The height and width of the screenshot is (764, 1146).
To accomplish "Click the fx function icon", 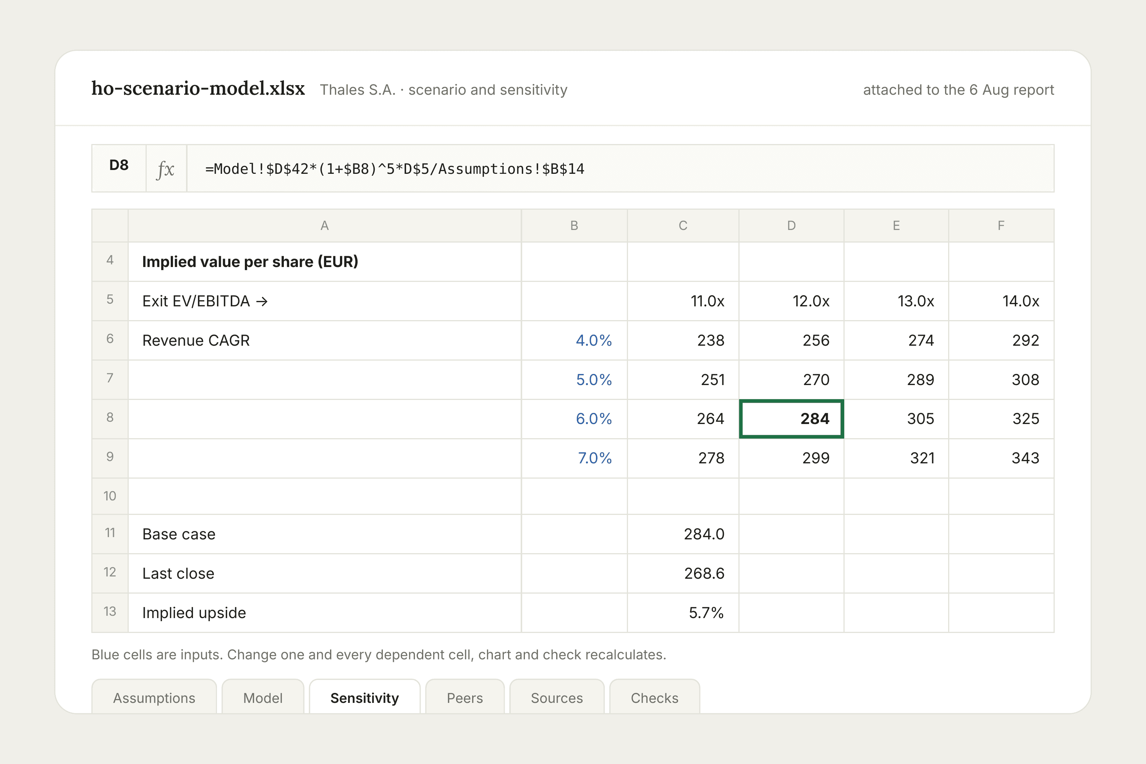I will 166,168.
